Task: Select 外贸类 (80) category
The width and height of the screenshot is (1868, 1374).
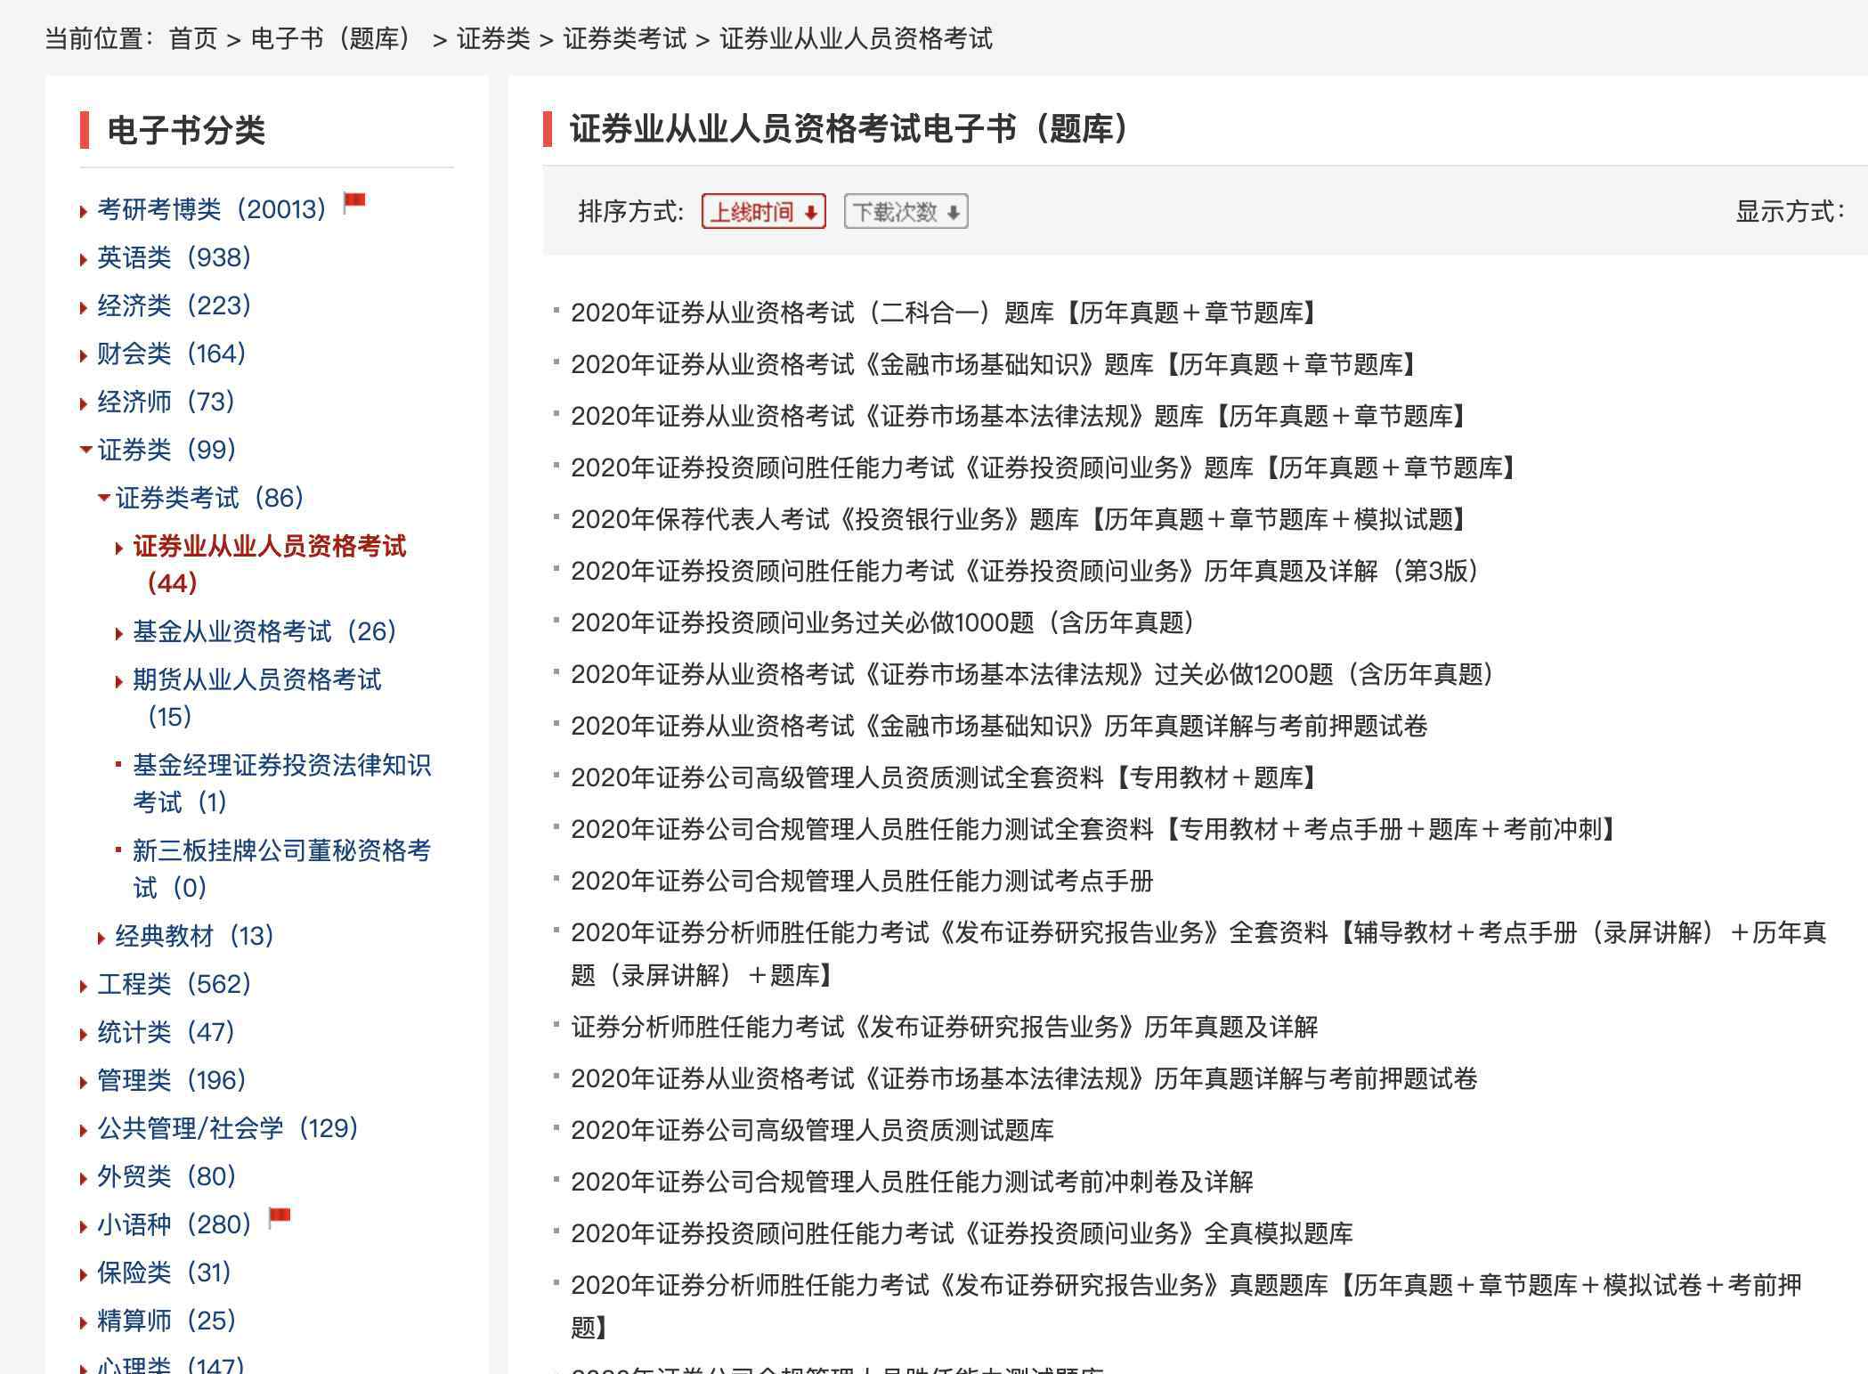Action: point(166,1176)
